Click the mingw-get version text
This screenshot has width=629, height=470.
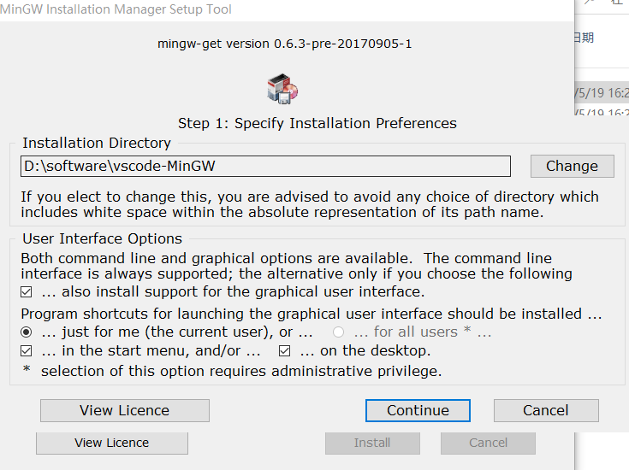point(285,44)
